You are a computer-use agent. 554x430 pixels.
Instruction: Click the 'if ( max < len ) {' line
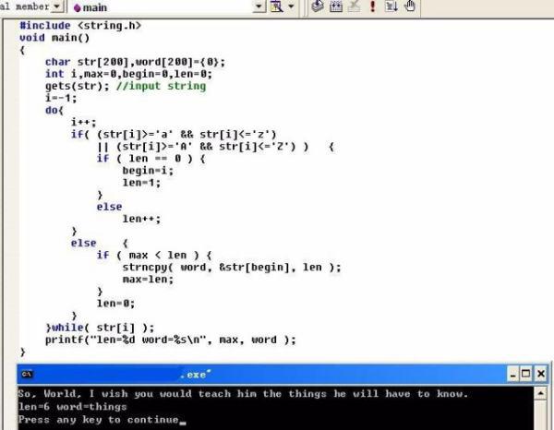[x=154, y=256]
